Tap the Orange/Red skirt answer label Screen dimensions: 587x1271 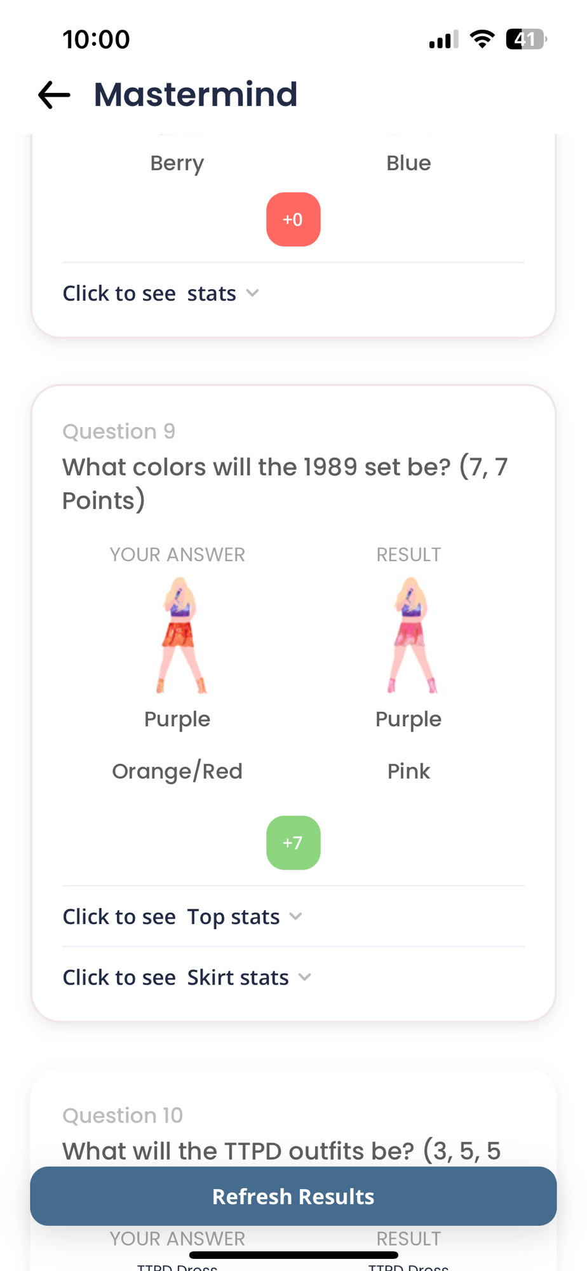(x=177, y=771)
